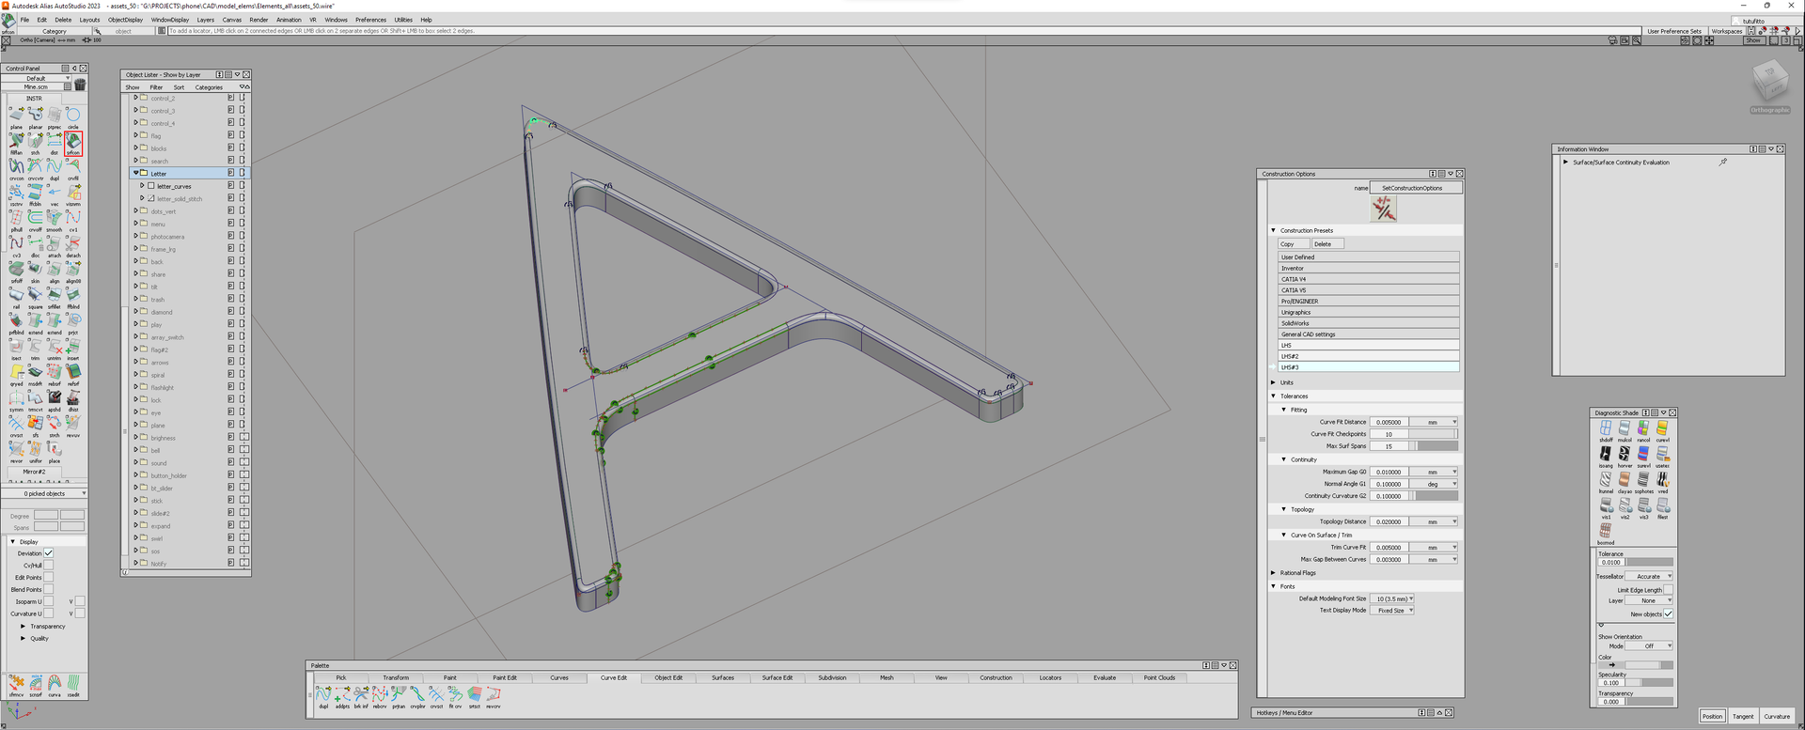Select the vis1 shading preset
This screenshot has height=730, width=1805.
click(1606, 507)
